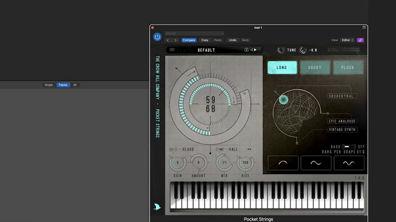Select next Pocket Strings preset triangle
The width and height of the screenshot is (396, 222).
coord(256,50)
